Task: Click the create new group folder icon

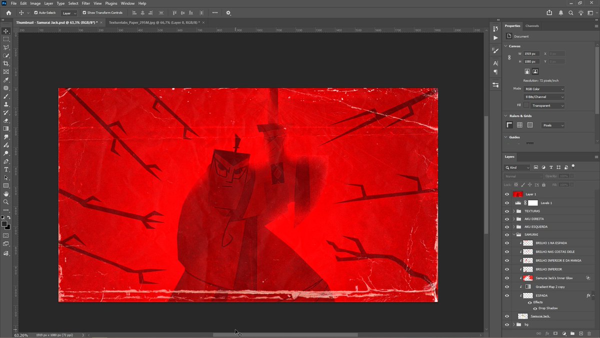Action: (x=572, y=333)
